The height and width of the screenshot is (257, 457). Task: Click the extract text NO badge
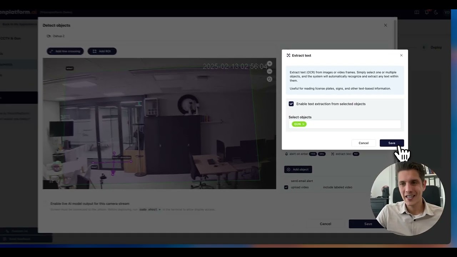(x=356, y=154)
